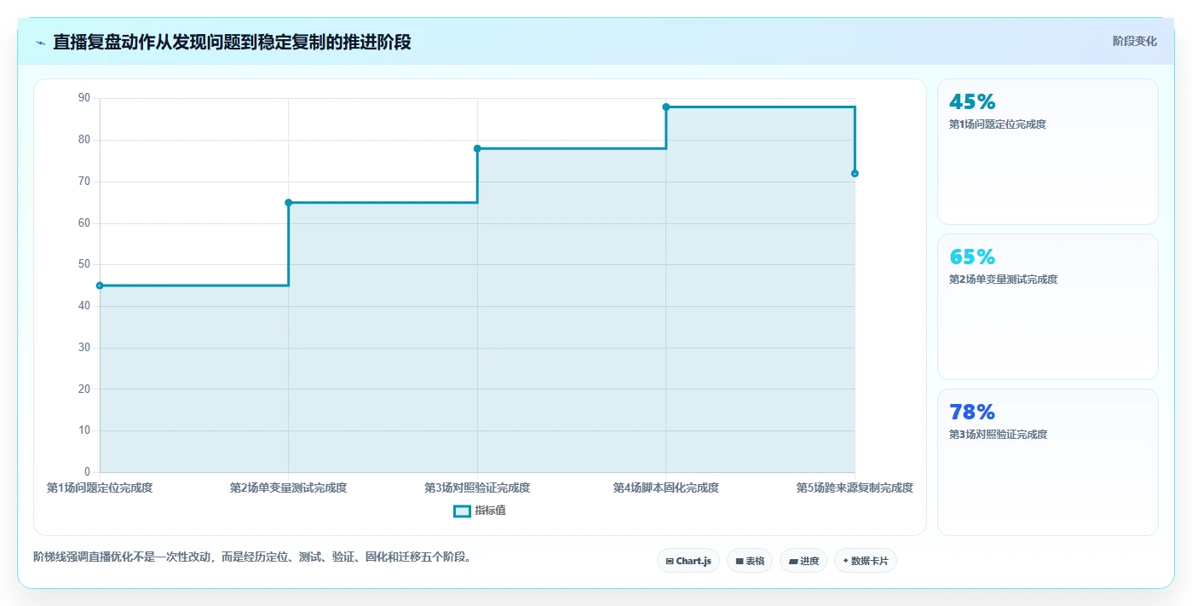1192x606 pixels.
Task: Click the axis label 第1场问题定位完成度
Action: [100, 488]
